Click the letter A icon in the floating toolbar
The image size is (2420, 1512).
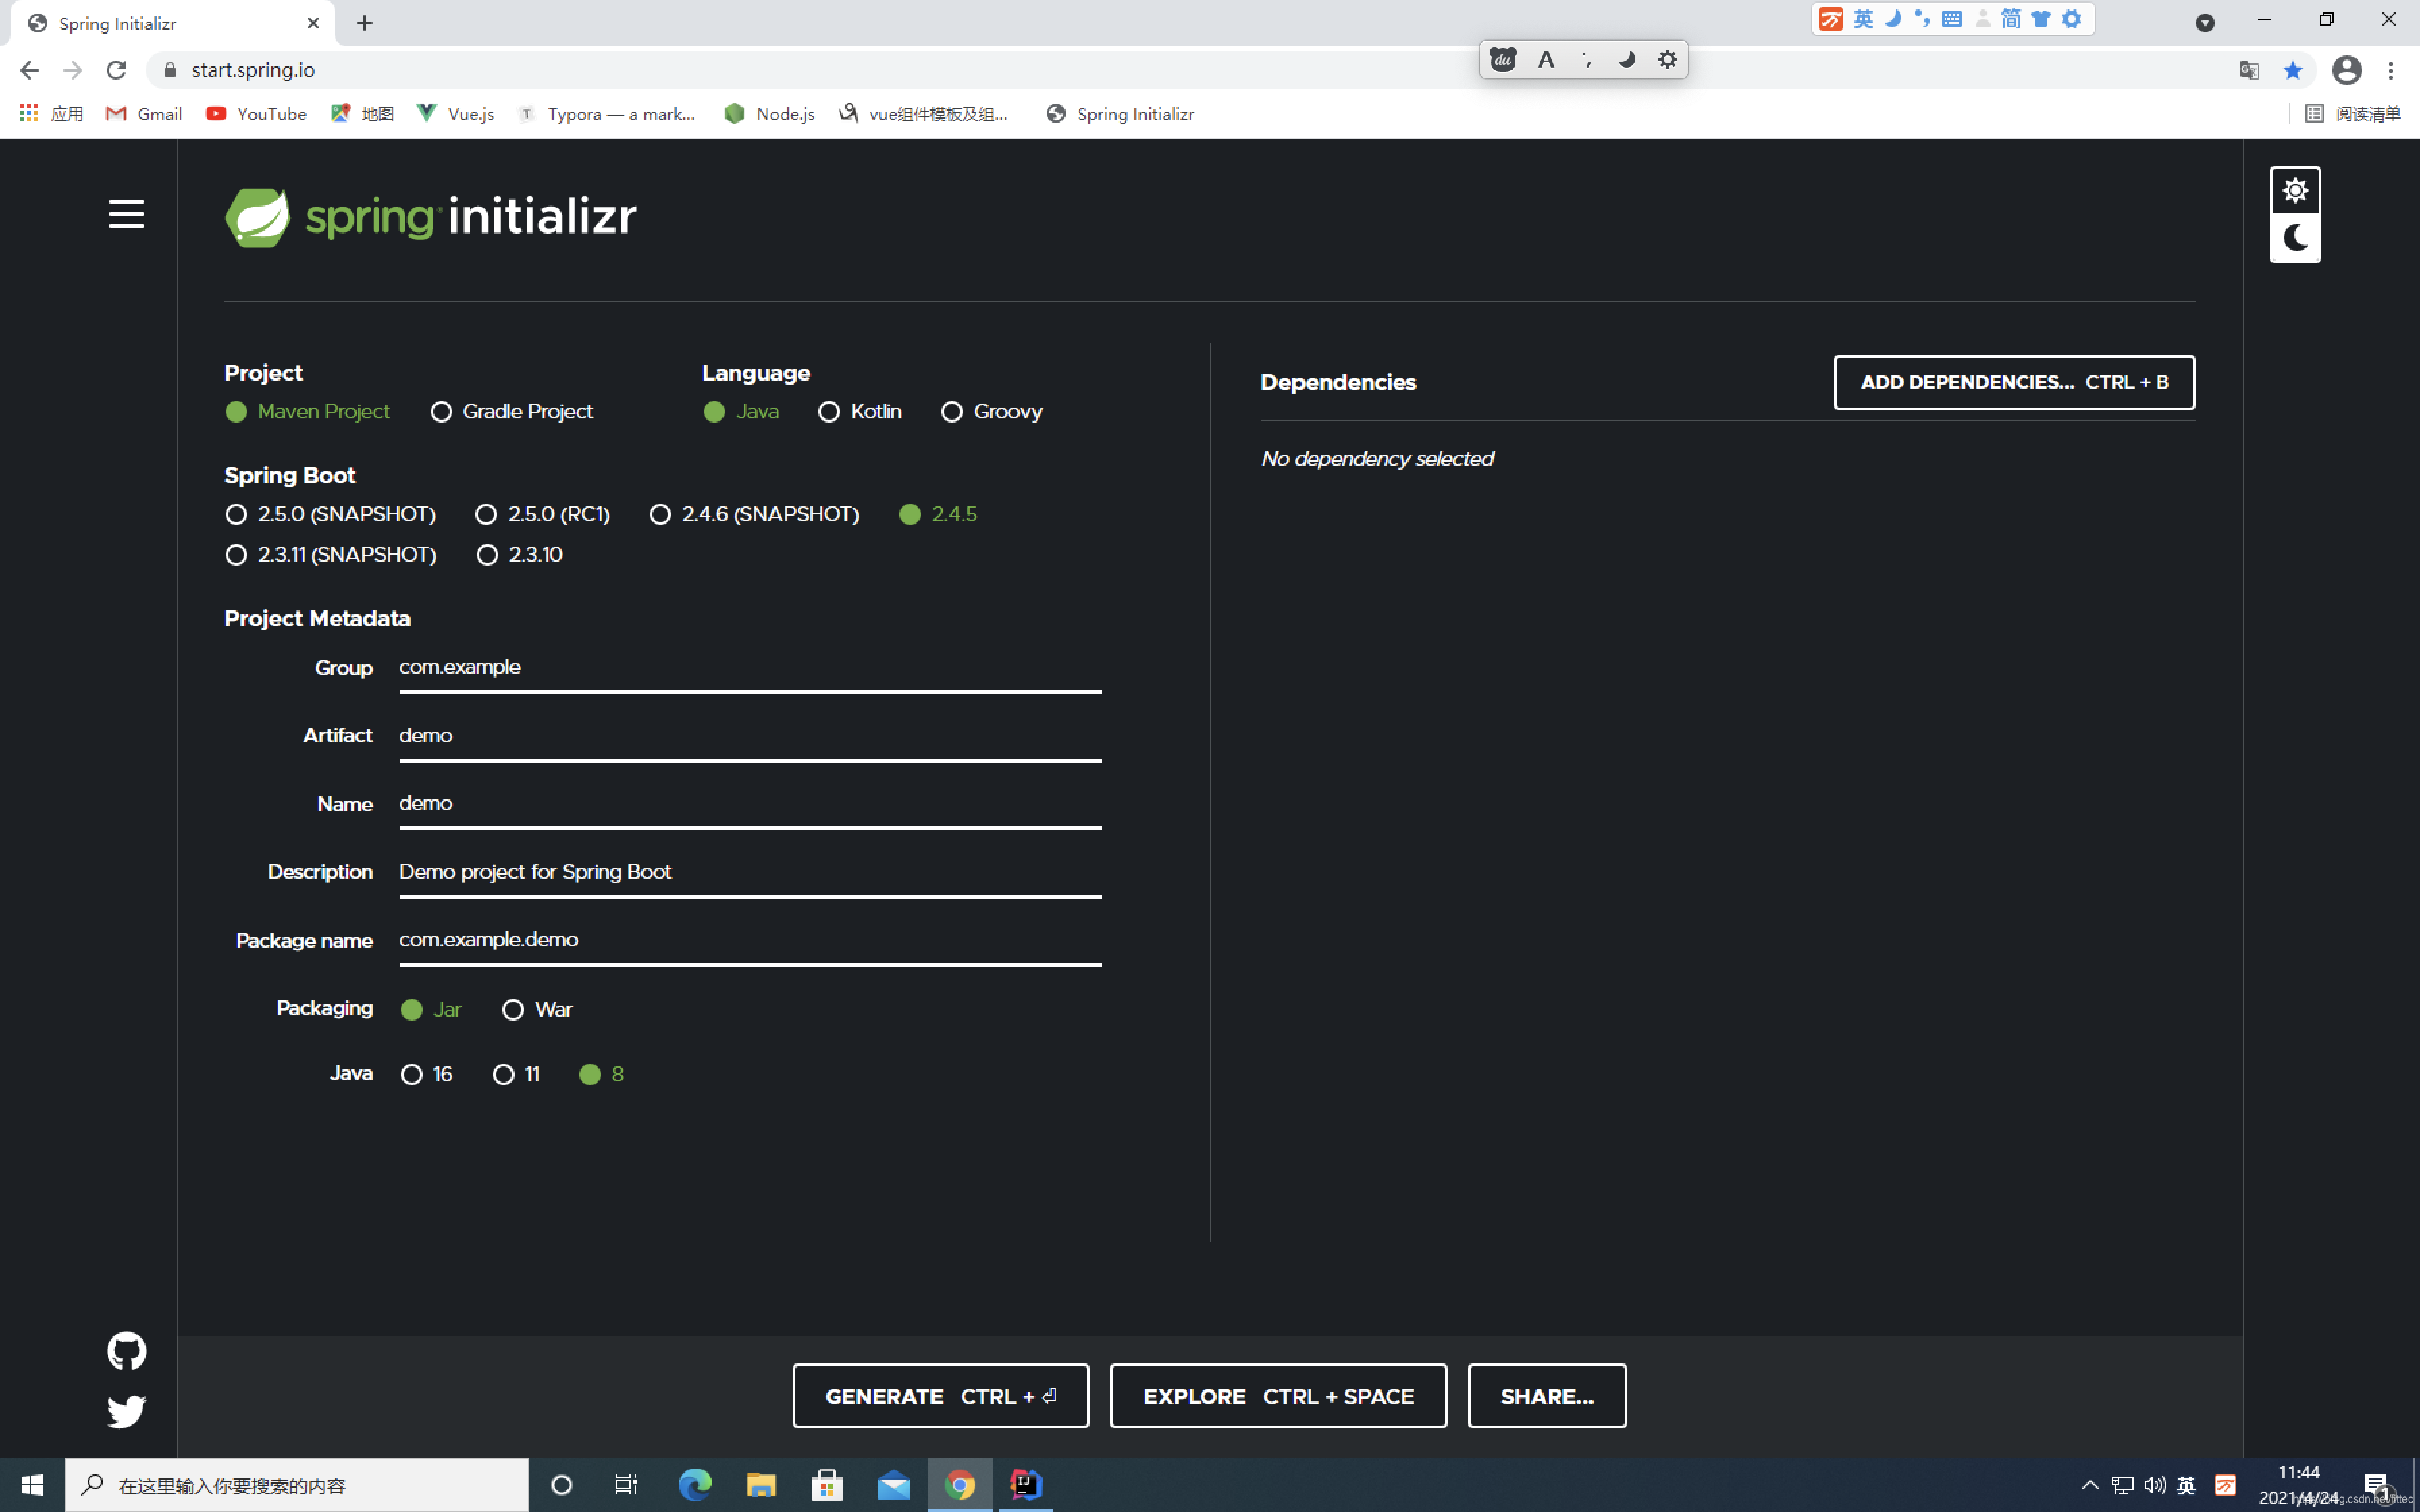[1546, 59]
